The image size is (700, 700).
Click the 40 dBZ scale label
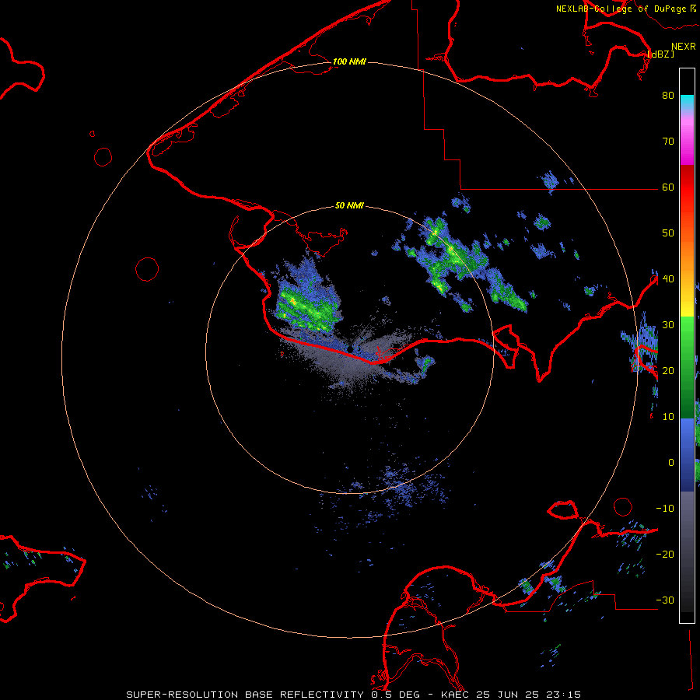668,279
